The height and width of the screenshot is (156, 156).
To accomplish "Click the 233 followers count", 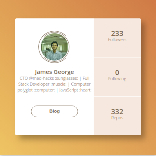I will pyautogui.click(x=117, y=34).
